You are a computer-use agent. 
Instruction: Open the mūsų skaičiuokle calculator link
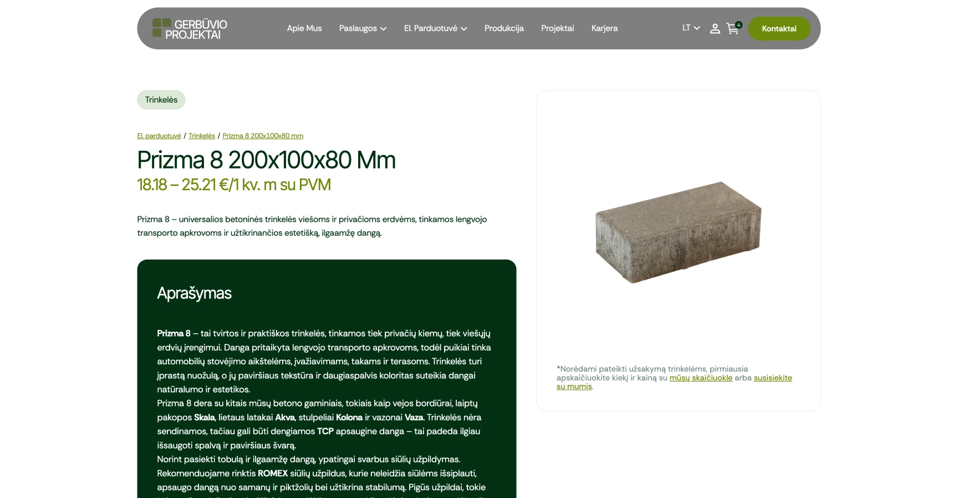[x=701, y=378]
